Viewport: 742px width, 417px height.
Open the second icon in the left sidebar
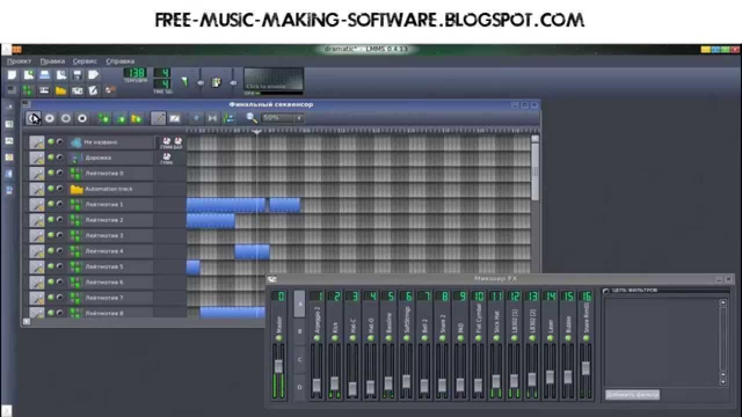coord(9,124)
